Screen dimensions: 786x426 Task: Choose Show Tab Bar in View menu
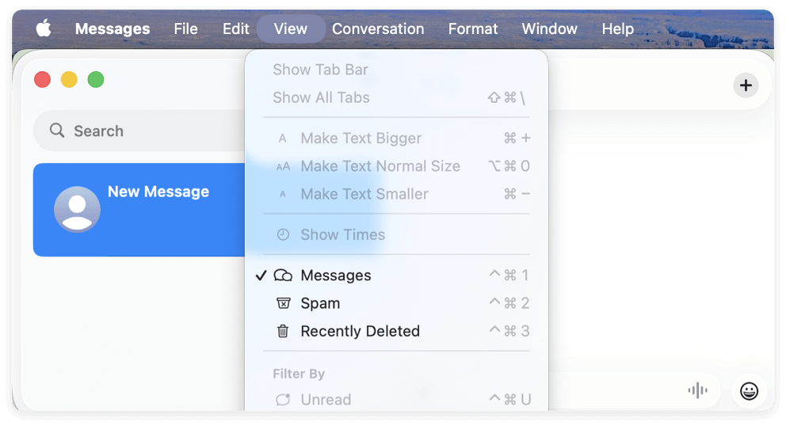pos(396,70)
